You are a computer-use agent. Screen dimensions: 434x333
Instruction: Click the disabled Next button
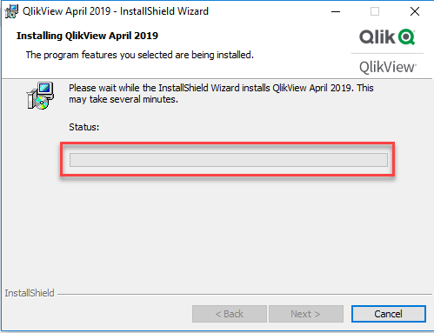point(306,314)
